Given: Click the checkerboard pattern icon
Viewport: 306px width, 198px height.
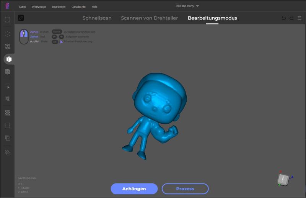Looking at the screenshot, I should click(x=7, y=113).
